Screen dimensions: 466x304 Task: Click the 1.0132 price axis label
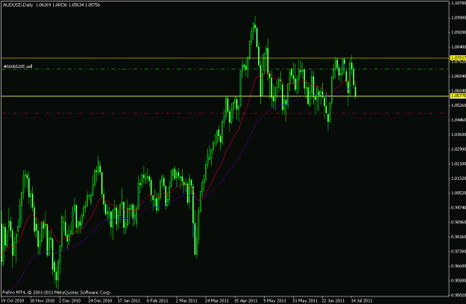tap(459, 178)
